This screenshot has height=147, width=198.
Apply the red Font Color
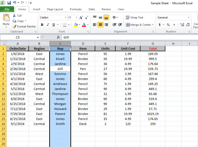click(84, 25)
